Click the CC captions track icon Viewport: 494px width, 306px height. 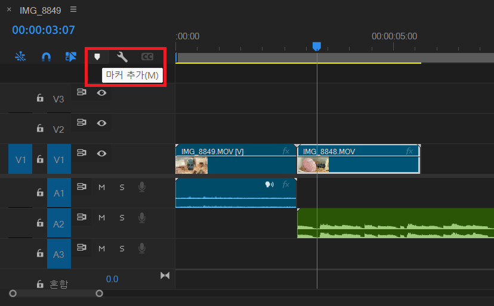pos(147,57)
